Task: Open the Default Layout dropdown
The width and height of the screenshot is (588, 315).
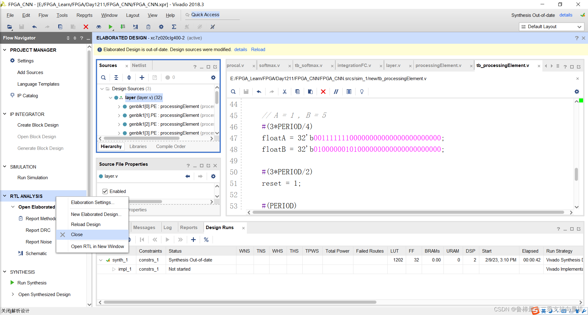Action: tap(552, 27)
